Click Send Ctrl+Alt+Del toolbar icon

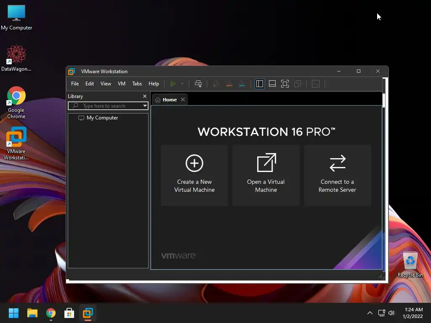tap(198, 84)
